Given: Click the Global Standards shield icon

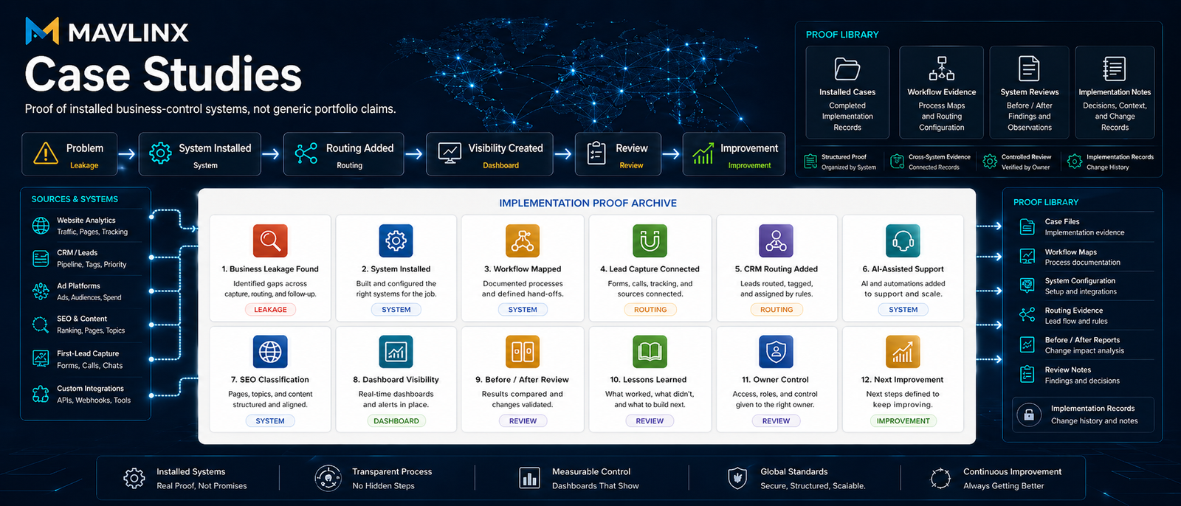Looking at the screenshot, I should click(x=737, y=478).
